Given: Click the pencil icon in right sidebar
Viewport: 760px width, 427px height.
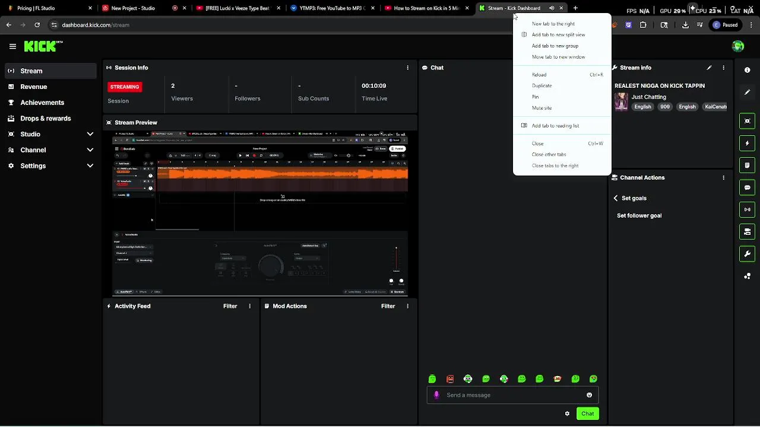Looking at the screenshot, I should tap(747, 92).
